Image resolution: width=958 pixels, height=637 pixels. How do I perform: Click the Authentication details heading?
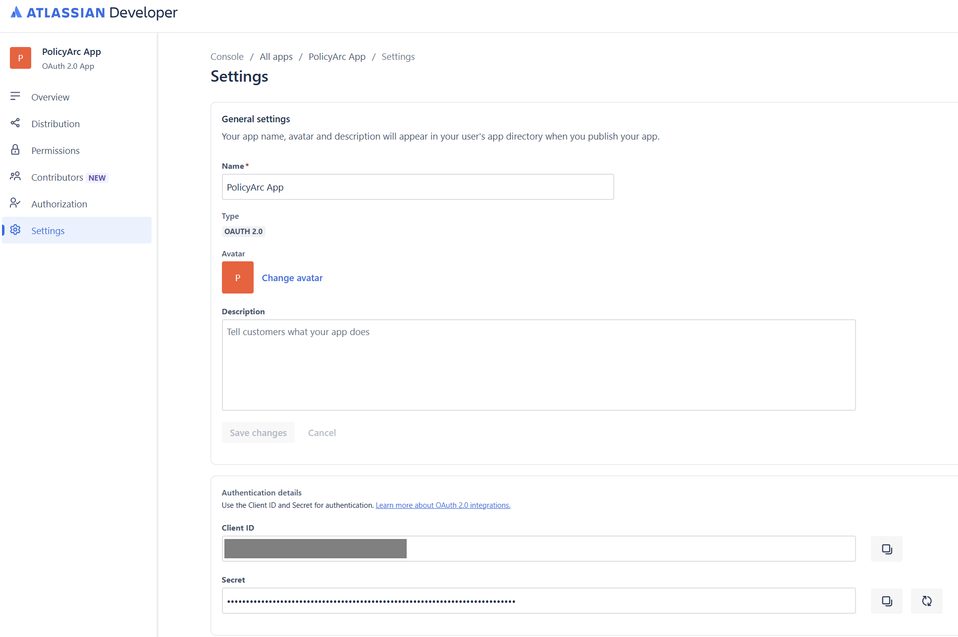[262, 492]
